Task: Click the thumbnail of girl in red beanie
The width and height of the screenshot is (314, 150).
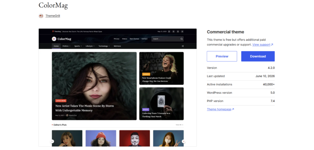Action: coord(101,138)
